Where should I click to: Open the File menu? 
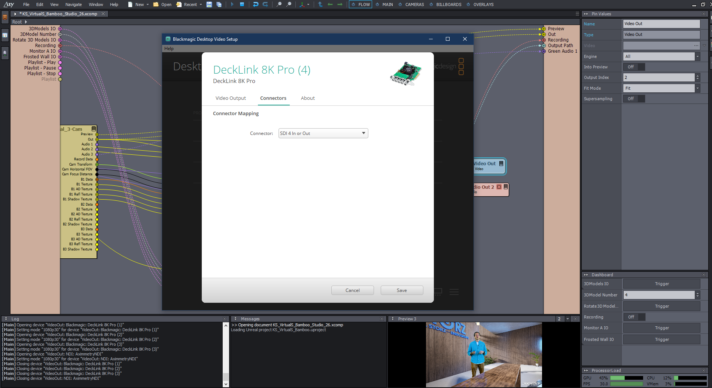coord(26,4)
